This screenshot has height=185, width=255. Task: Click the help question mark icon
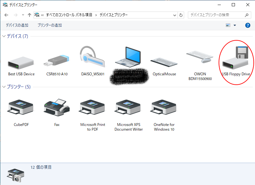(x=248, y=25)
